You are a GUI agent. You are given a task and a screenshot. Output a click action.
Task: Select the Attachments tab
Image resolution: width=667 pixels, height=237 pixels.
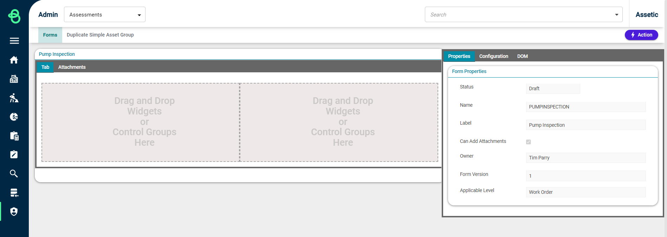click(72, 67)
